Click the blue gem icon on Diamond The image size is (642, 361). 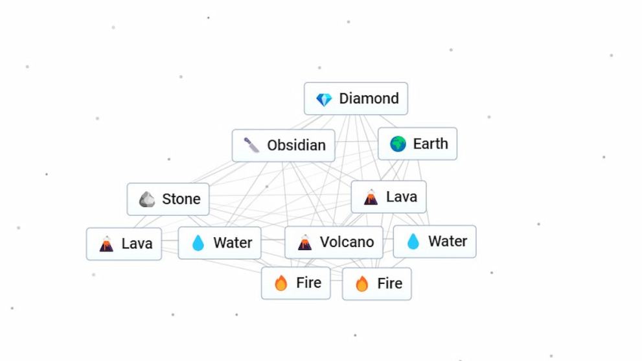[x=324, y=99]
